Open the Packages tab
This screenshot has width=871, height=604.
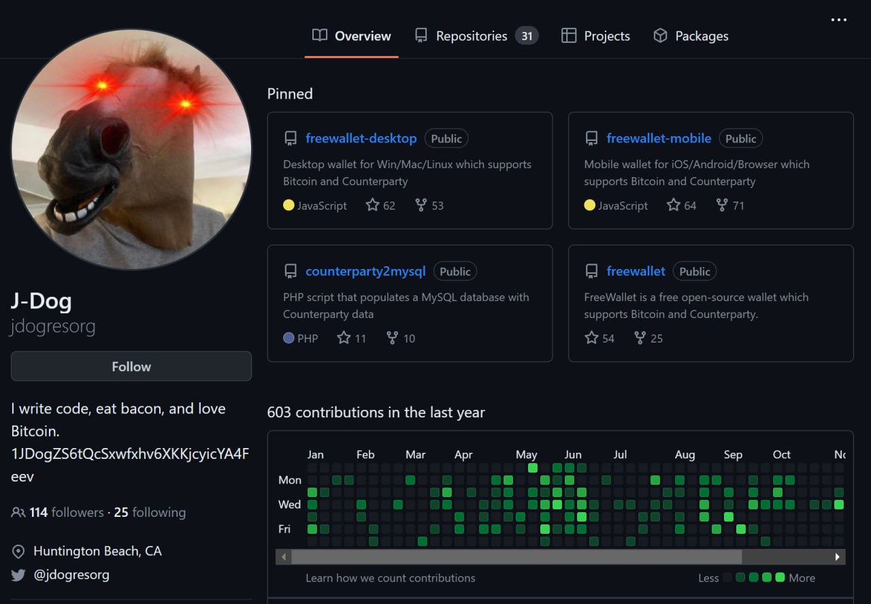(691, 36)
